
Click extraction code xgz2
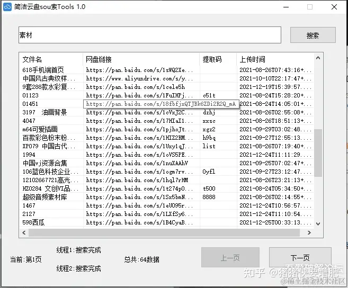pyautogui.click(x=209, y=129)
